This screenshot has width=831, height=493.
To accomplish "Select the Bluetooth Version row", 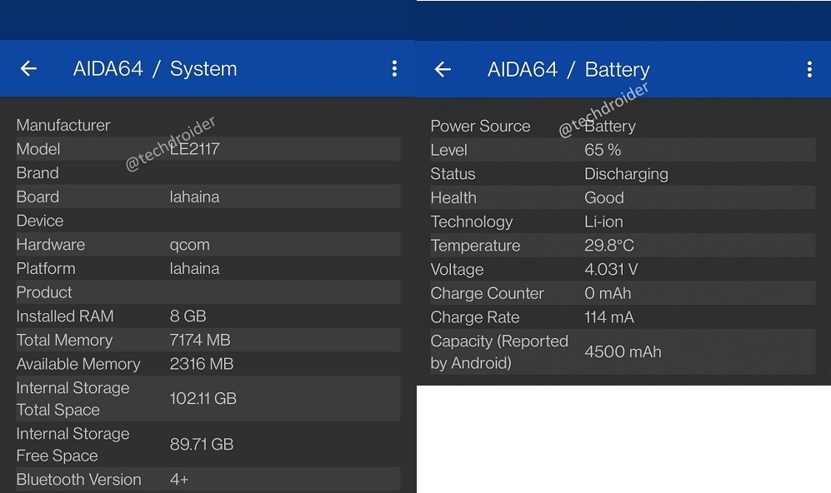I will coord(208,480).
